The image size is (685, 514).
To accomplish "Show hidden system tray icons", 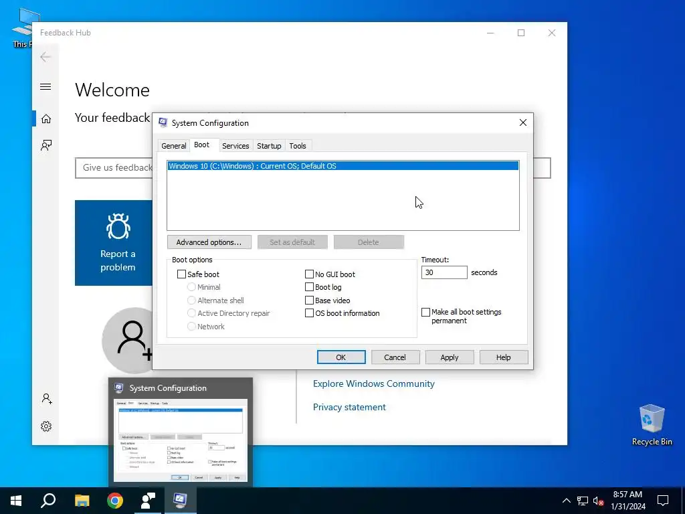I will (566, 501).
